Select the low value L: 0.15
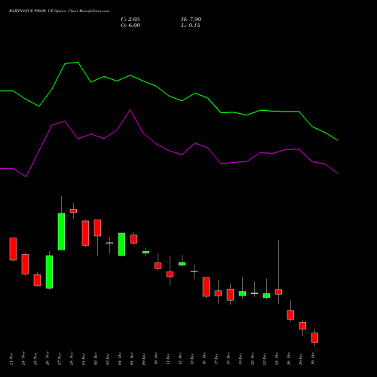 pos(191,26)
